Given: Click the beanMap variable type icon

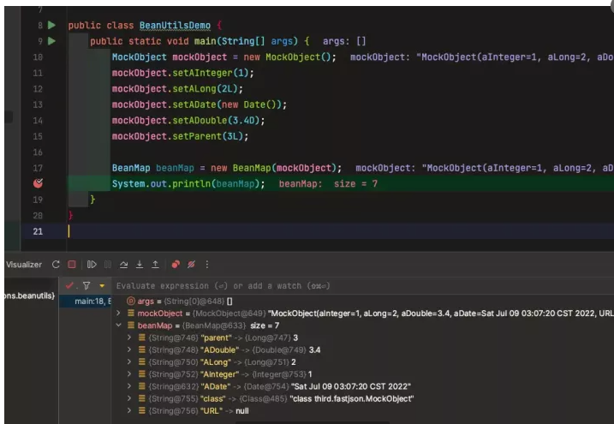Looking at the screenshot, I should click(131, 325).
